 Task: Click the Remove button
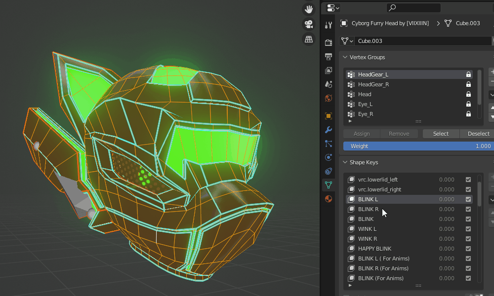(399, 134)
